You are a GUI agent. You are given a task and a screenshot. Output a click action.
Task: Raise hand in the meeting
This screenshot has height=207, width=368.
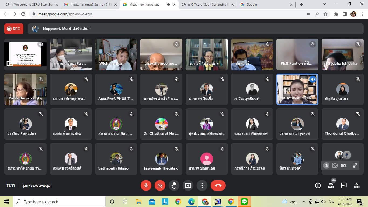pos(174,185)
